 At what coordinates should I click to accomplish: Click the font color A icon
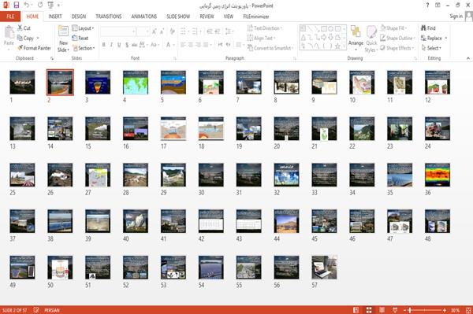pyautogui.click(x=168, y=45)
